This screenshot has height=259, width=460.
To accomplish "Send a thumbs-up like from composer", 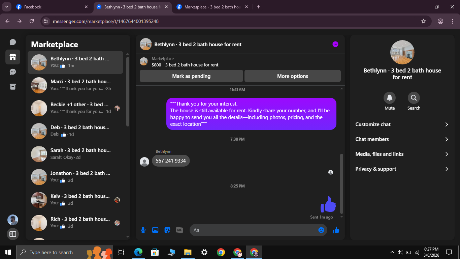I will pos(336,230).
